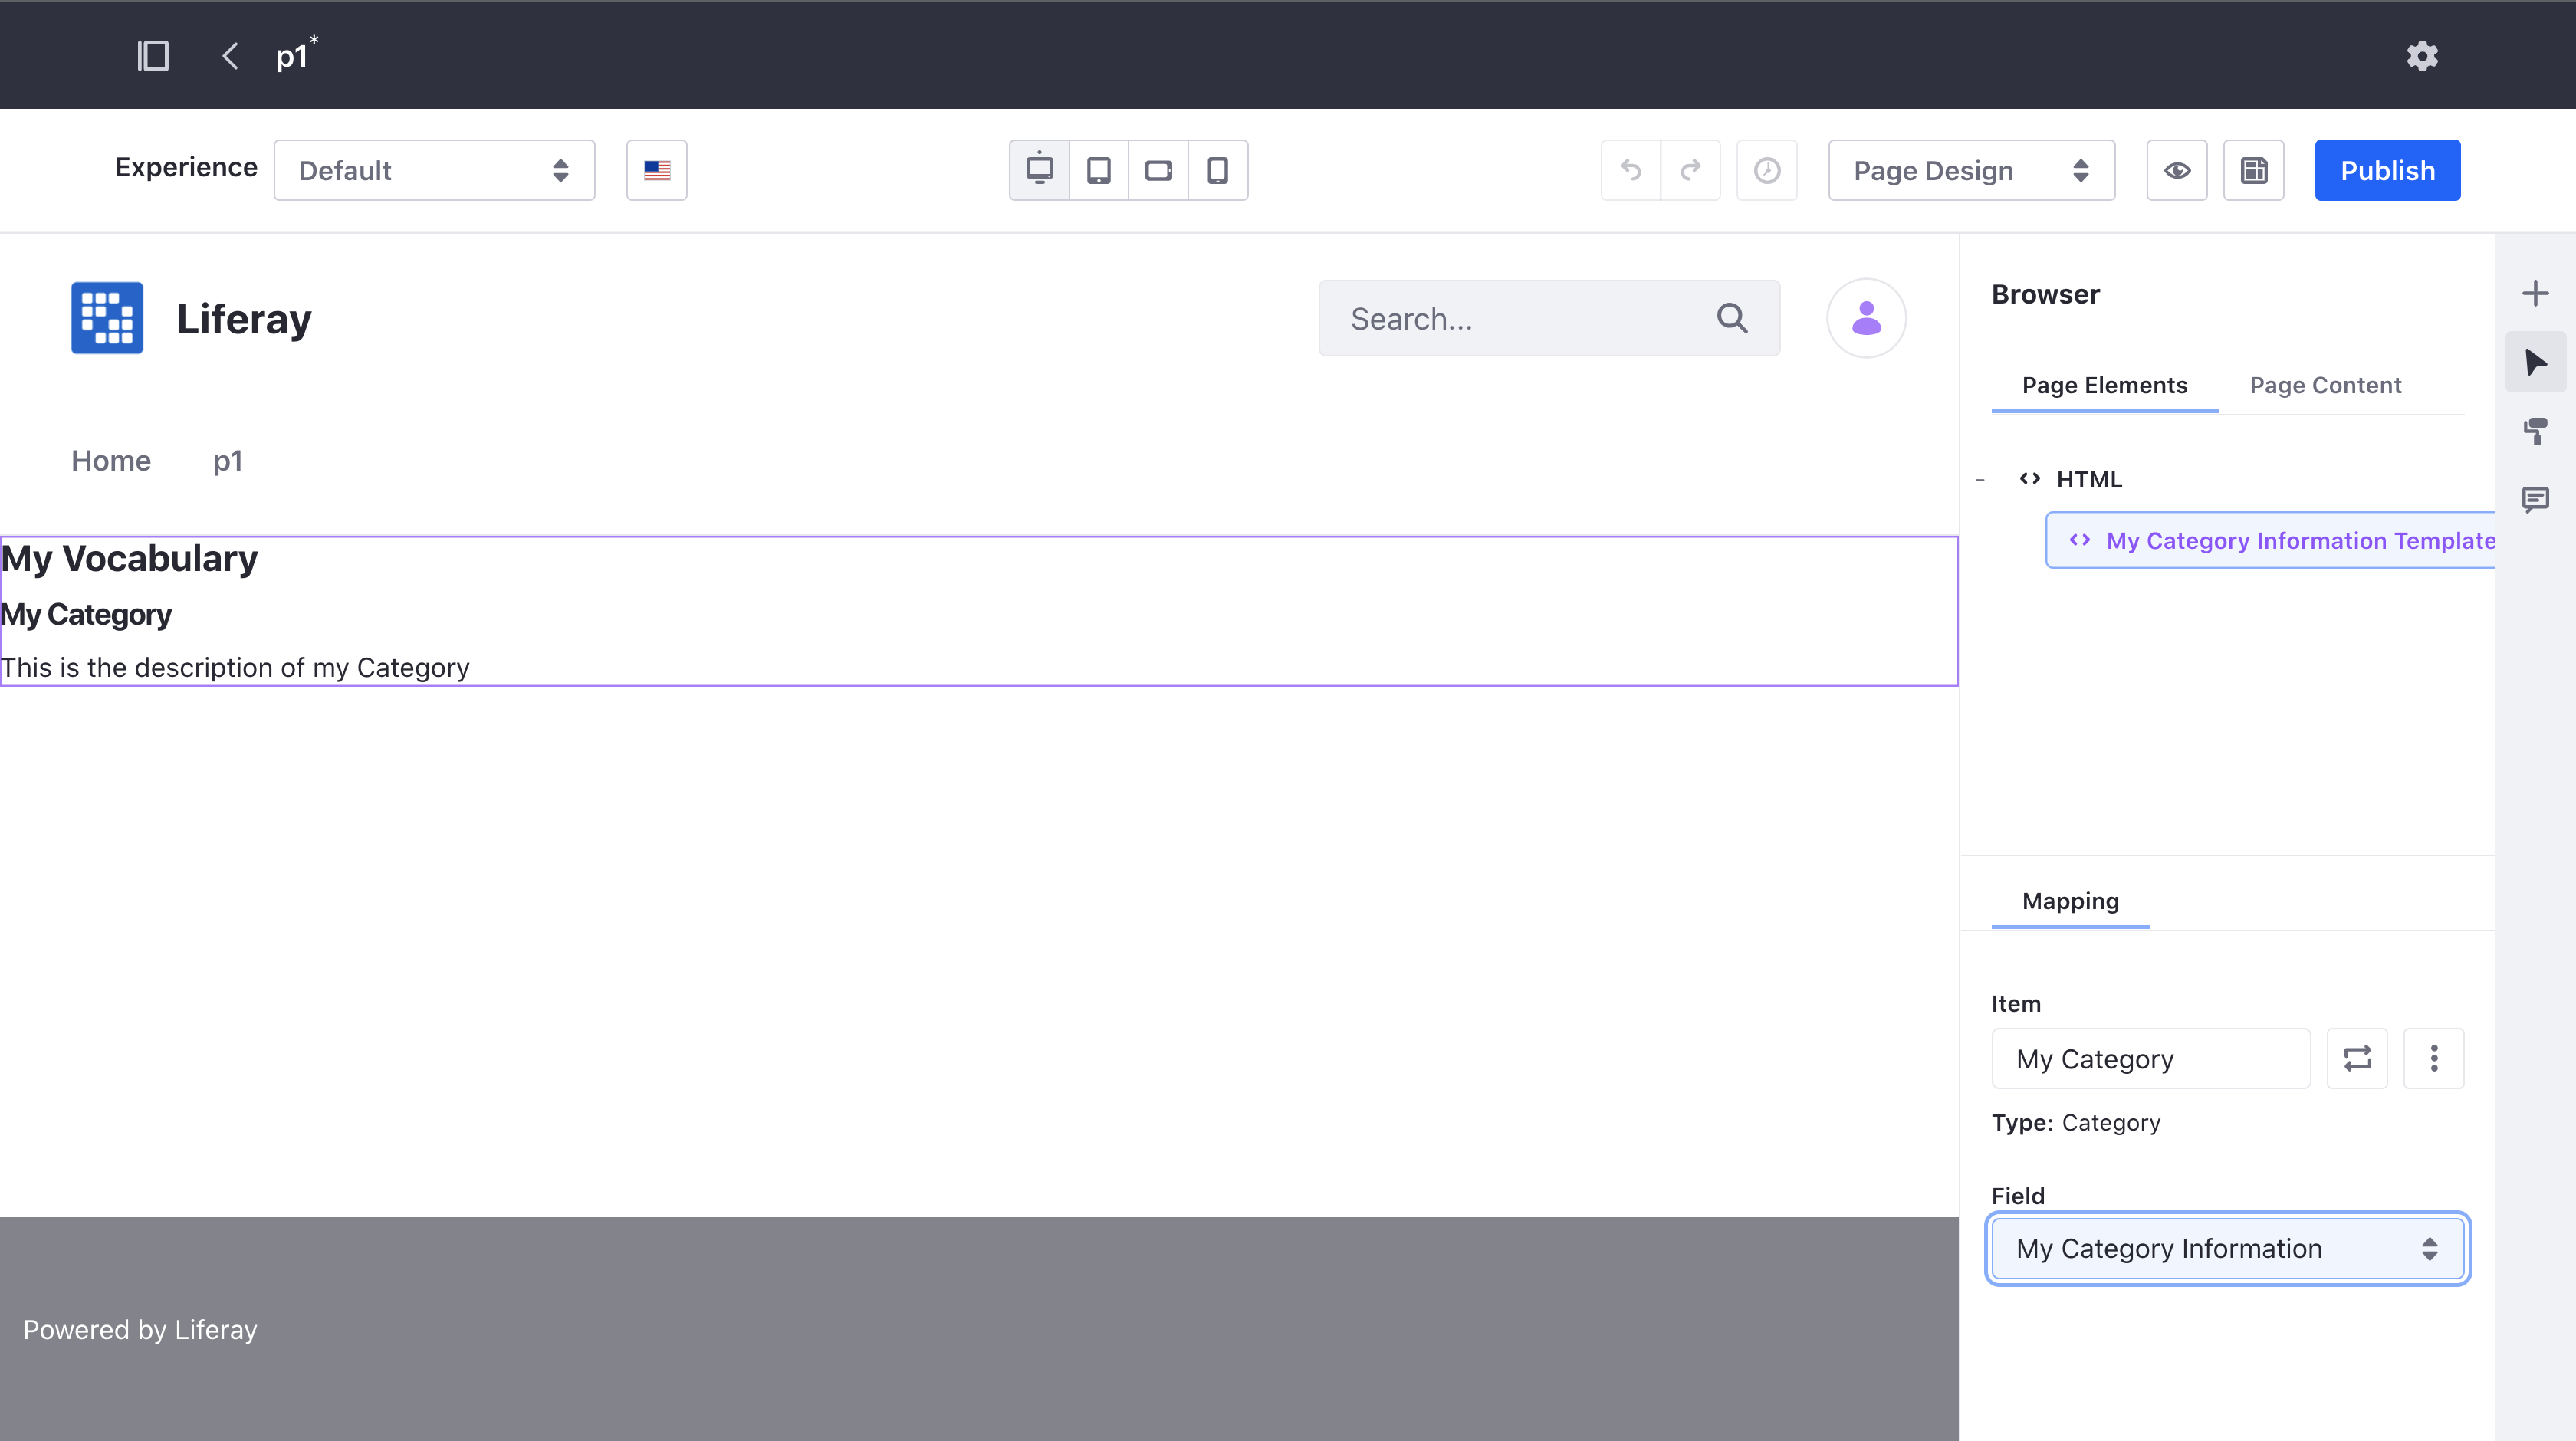Click the history/clock icon

(x=1767, y=169)
